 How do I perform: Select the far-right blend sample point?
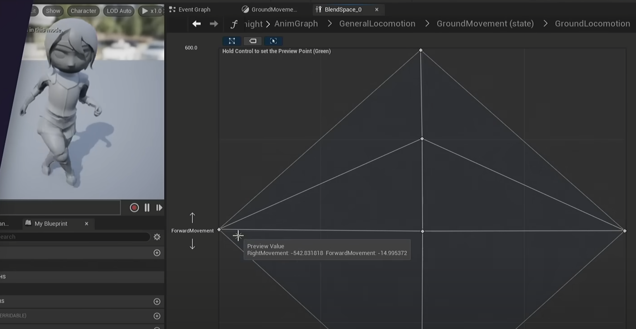point(624,231)
